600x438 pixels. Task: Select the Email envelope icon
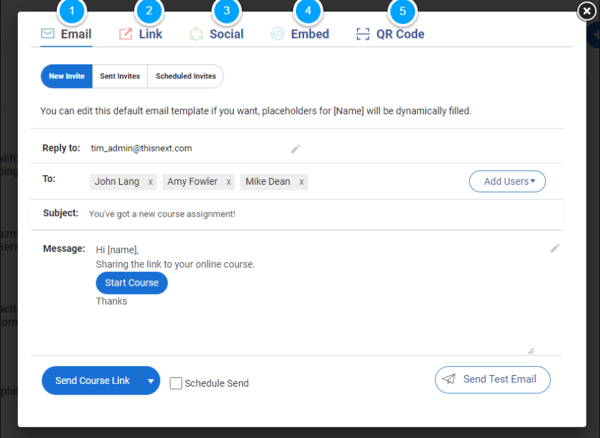(x=47, y=33)
